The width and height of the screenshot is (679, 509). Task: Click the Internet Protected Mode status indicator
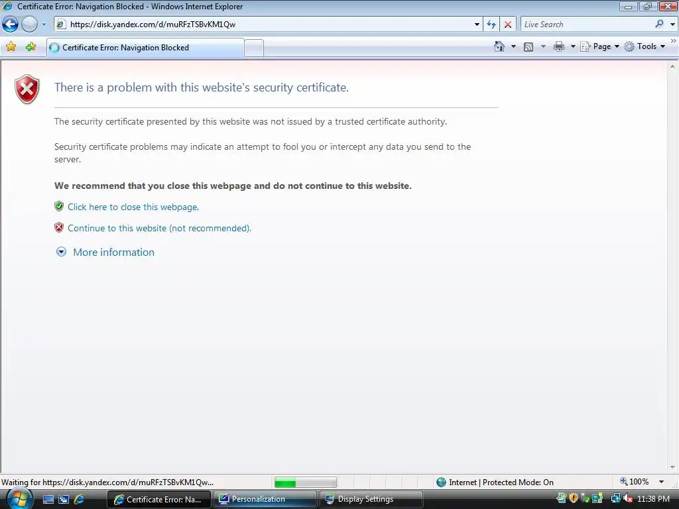495,482
